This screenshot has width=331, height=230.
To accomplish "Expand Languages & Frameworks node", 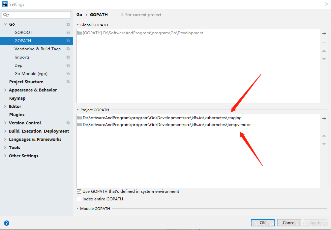I will click(x=5, y=139).
